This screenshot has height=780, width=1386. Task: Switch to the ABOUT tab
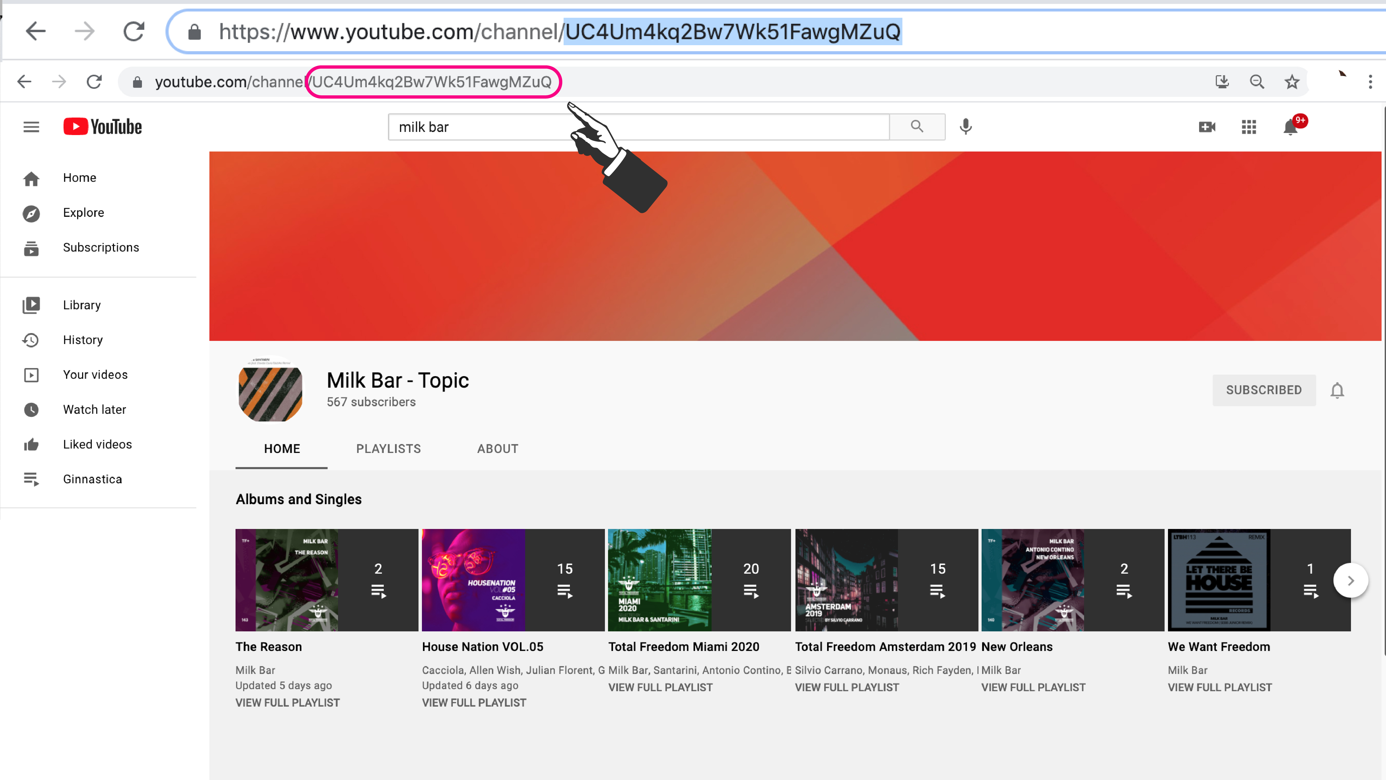click(498, 448)
